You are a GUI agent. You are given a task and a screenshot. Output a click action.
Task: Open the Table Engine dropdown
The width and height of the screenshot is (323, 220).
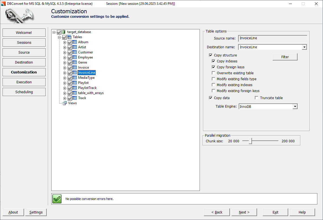click(x=295, y=106)
